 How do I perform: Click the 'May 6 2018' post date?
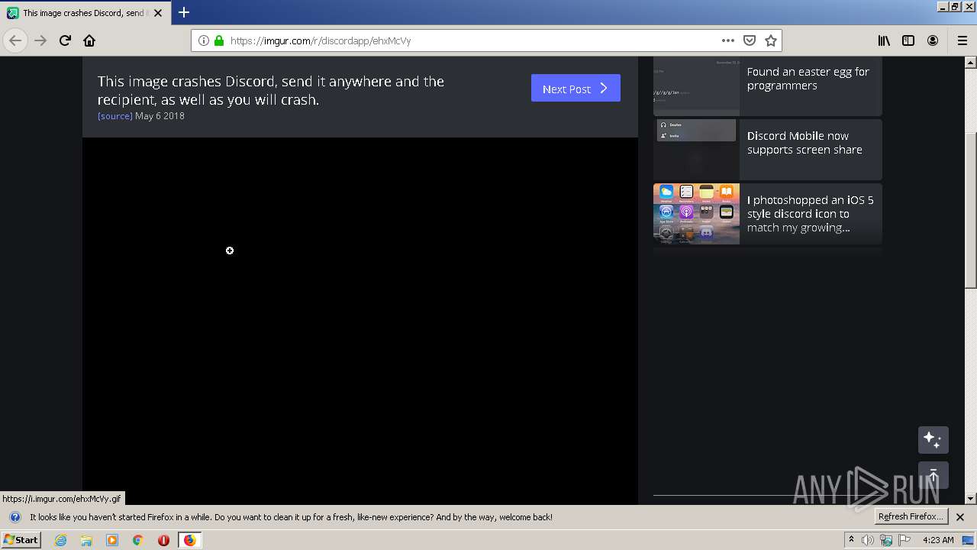[160, 116]
